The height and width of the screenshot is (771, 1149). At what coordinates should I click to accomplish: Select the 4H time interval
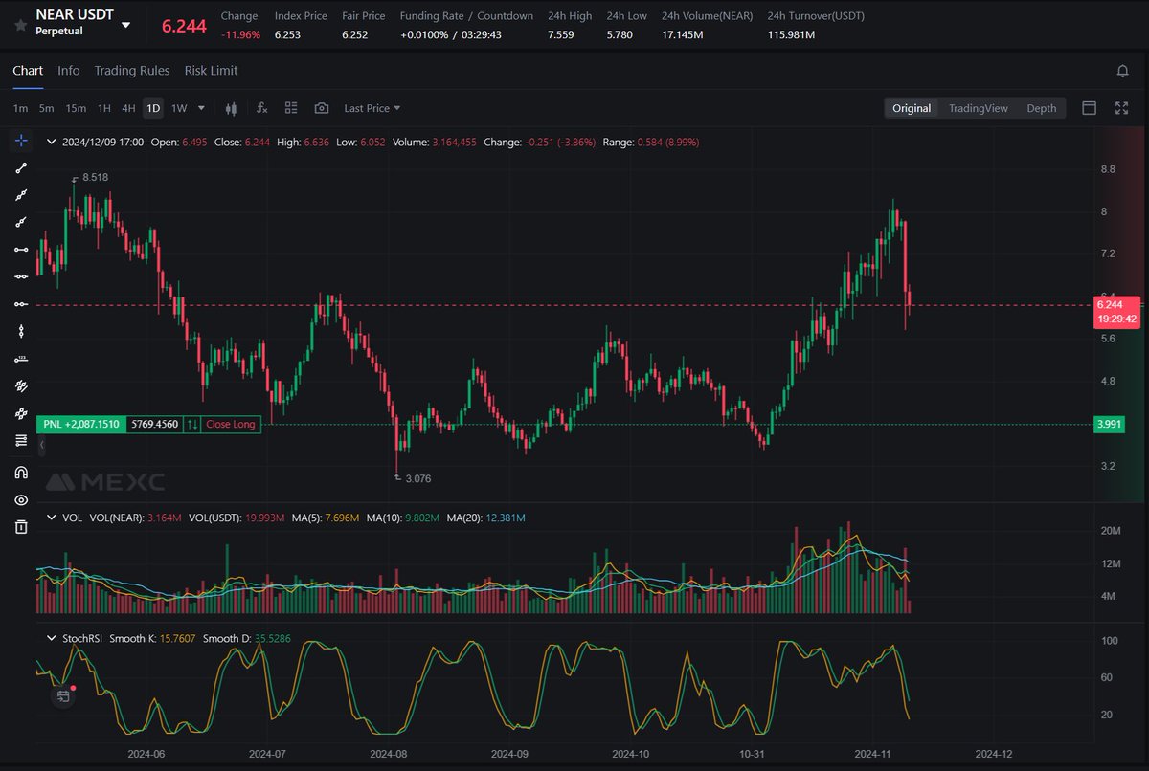(x=128, y=108)
